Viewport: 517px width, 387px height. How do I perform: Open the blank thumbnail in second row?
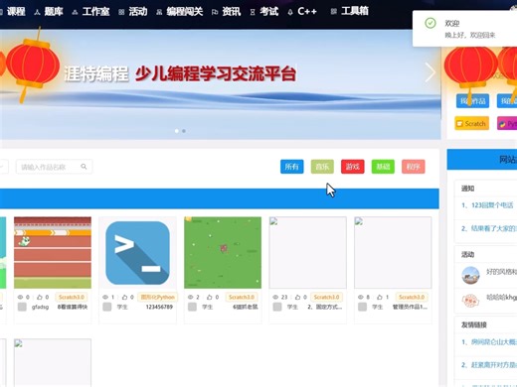(x=53, y=363)
